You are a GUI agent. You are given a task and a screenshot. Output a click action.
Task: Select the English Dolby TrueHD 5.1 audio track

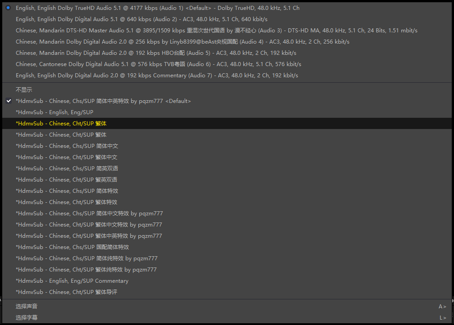157,8
